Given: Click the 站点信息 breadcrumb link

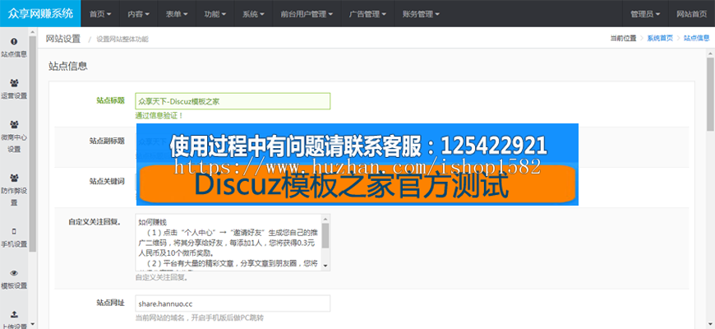Looking at the screenshot, I should pyautogui.click(x=696, y=39).
